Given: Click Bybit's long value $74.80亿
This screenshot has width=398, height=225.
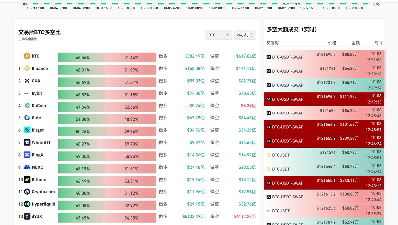Looking at the screenshot, I should 196,93.
